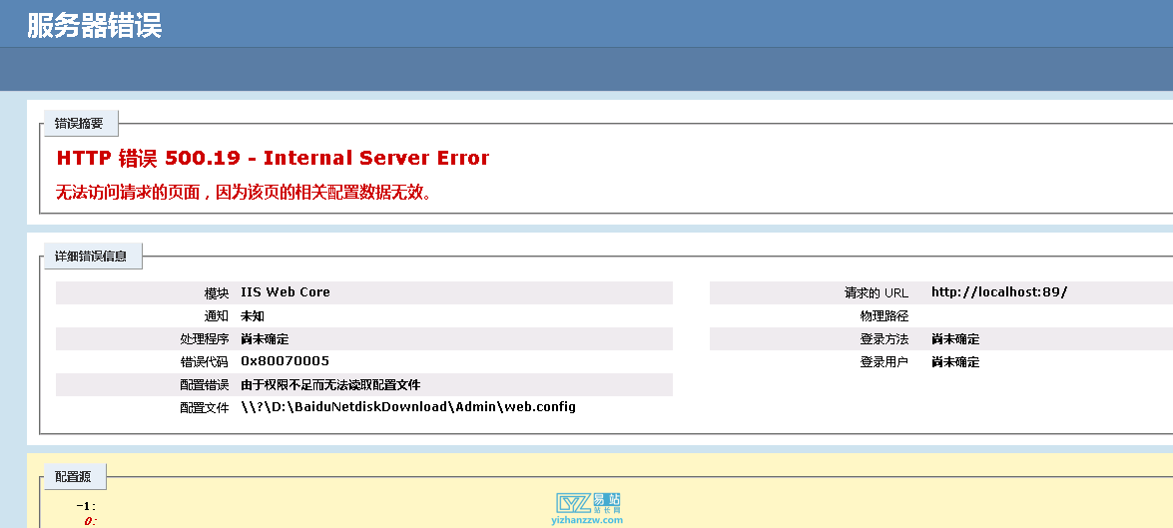Click the 模块 field label

(x=217, y=293)
